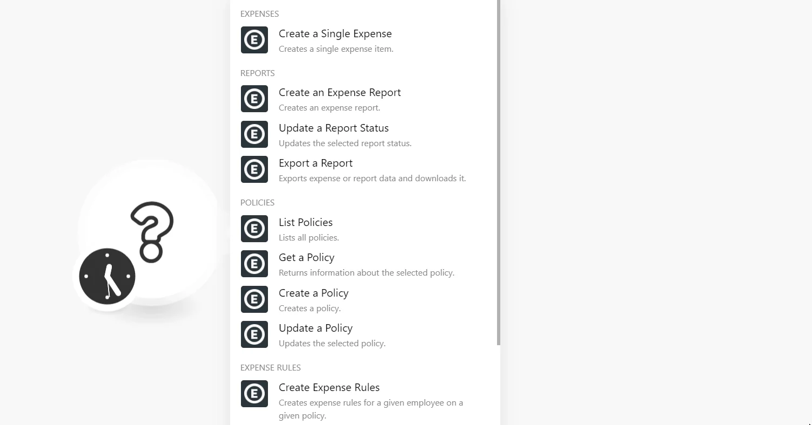Click the Create Expense Rules module icon
812x425 pixels.
pyautogui.click(x=254, y=394)
